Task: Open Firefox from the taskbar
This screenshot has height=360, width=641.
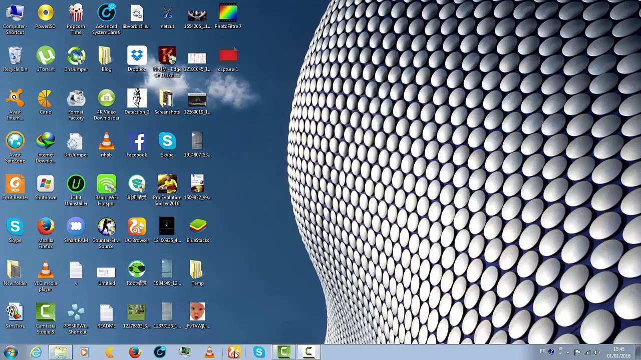Action: coord(135,352)
